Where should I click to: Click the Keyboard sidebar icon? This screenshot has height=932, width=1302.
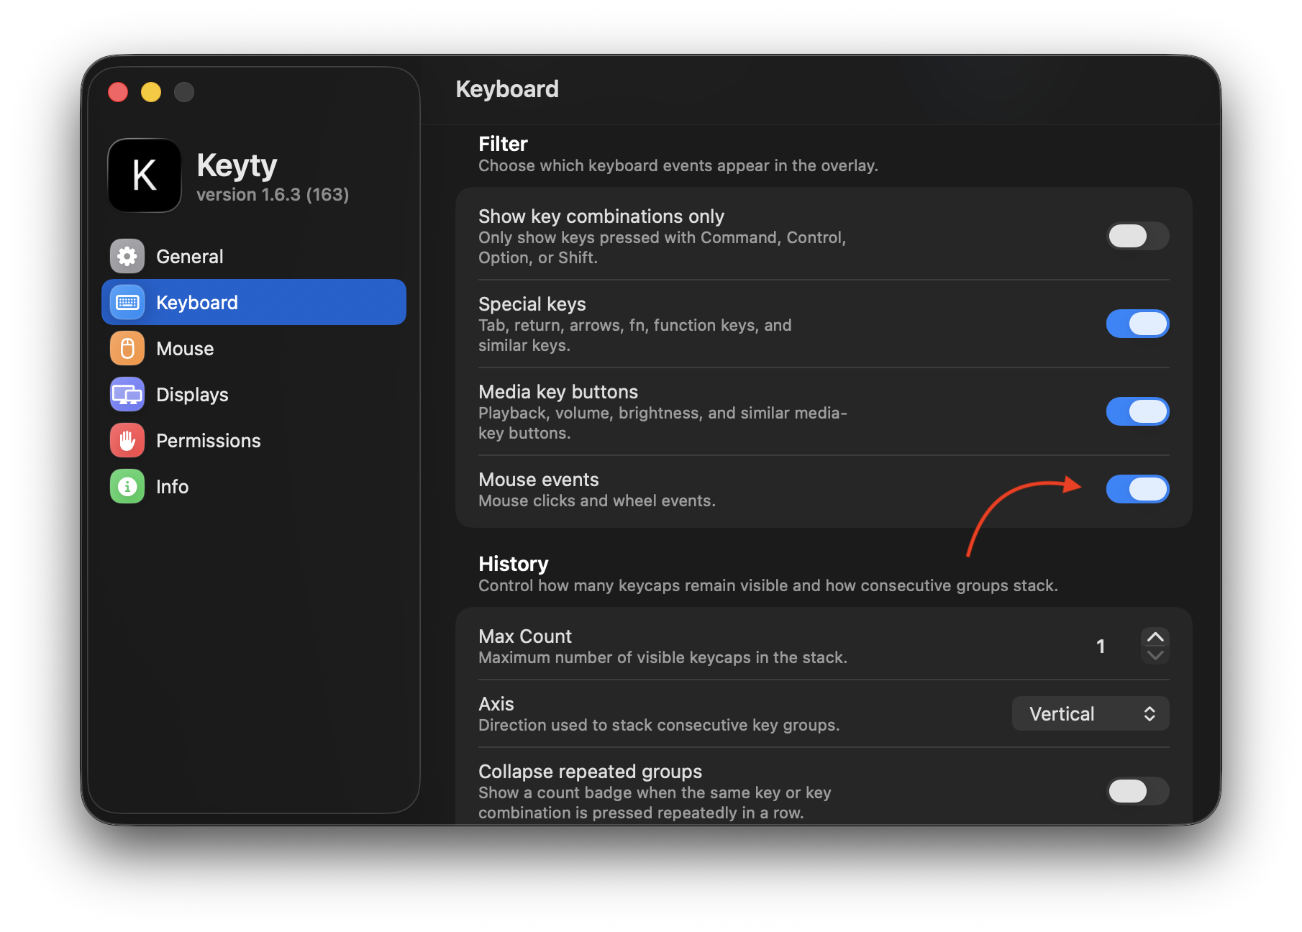pyautogui.click(x=127, y=302)
